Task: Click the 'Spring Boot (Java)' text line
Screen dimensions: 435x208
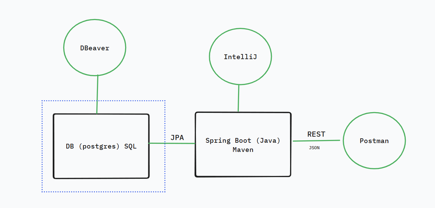Action: [243, 140]
